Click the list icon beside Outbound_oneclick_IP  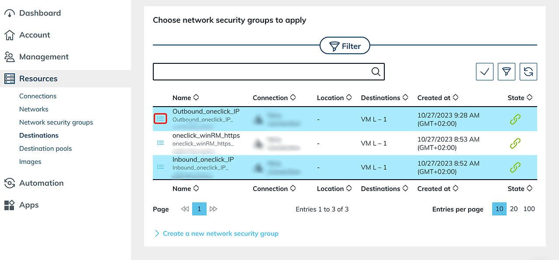160,118
